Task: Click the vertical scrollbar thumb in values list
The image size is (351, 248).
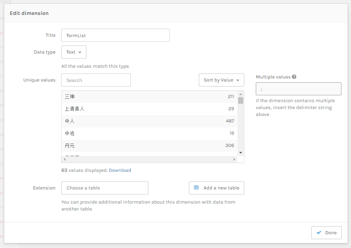Action: [240, 101]
